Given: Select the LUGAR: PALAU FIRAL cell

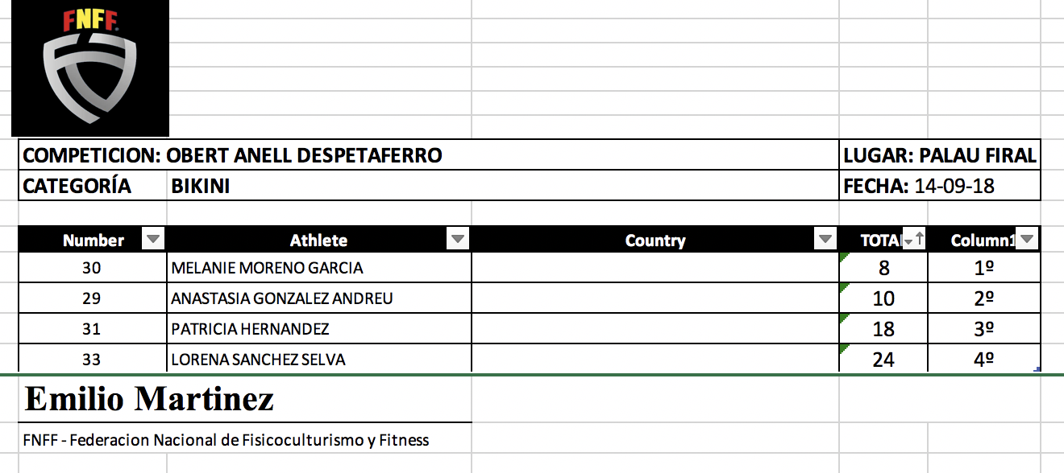Looking at the screenshot, I should point(939,155).
